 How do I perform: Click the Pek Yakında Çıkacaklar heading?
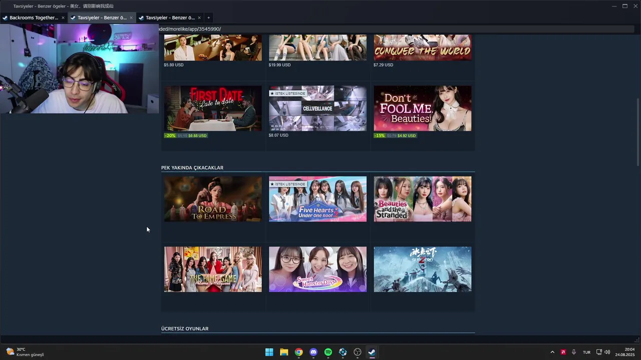tap(192, 167)
